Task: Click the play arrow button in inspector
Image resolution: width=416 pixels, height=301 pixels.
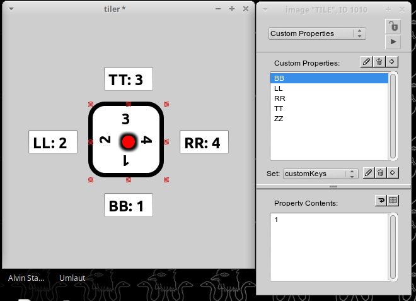Action: point(393,42)
